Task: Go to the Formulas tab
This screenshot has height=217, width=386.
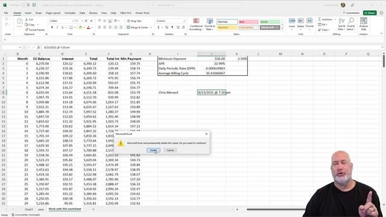Action: point(70,13)
